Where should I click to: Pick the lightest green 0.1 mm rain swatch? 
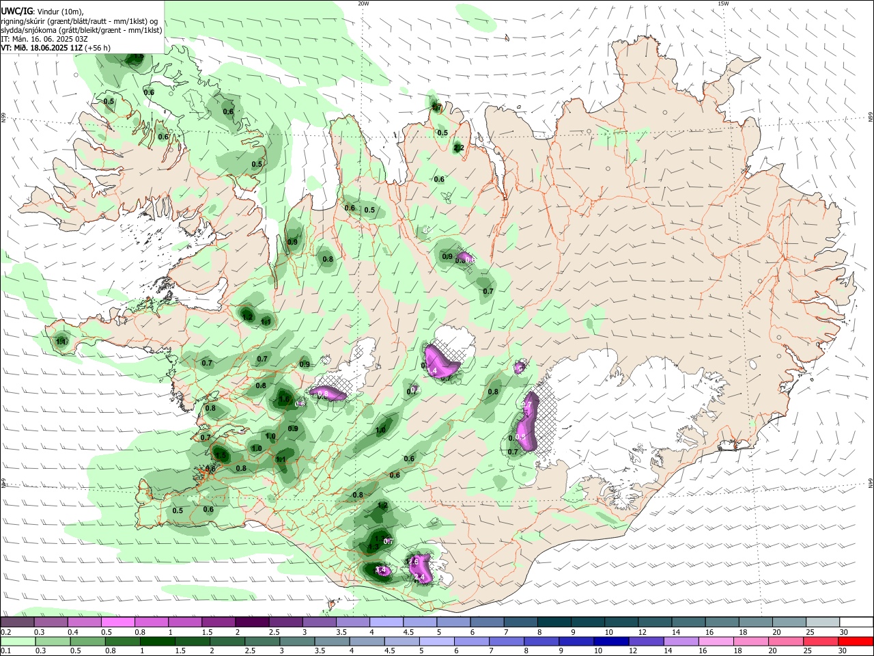coord(18,641)
